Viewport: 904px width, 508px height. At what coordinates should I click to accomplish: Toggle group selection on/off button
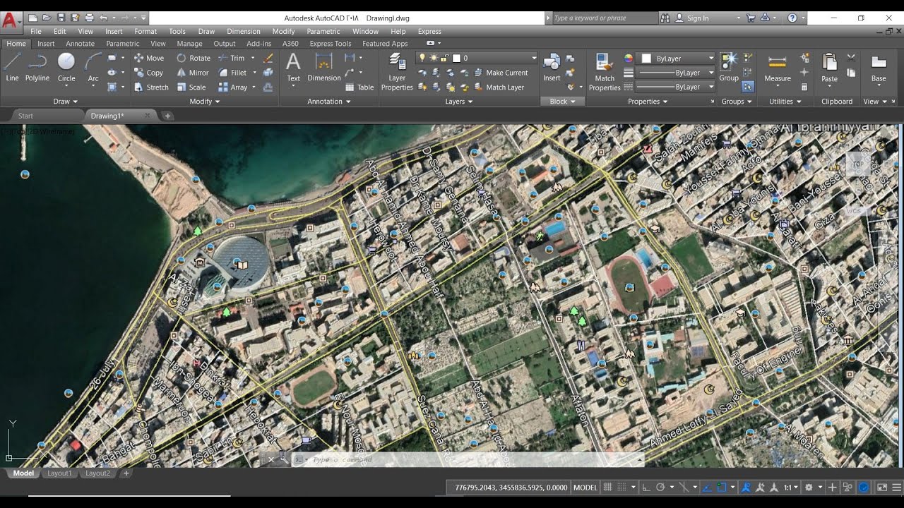[748, 87]
